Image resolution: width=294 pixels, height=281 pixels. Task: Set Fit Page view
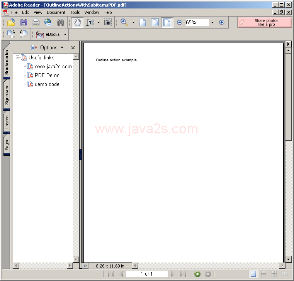(155, 22)
